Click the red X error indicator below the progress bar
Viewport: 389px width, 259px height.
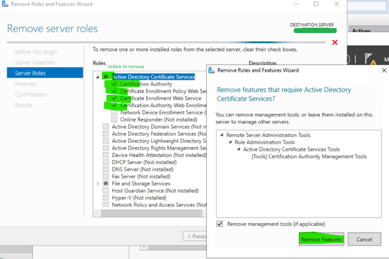335,42
